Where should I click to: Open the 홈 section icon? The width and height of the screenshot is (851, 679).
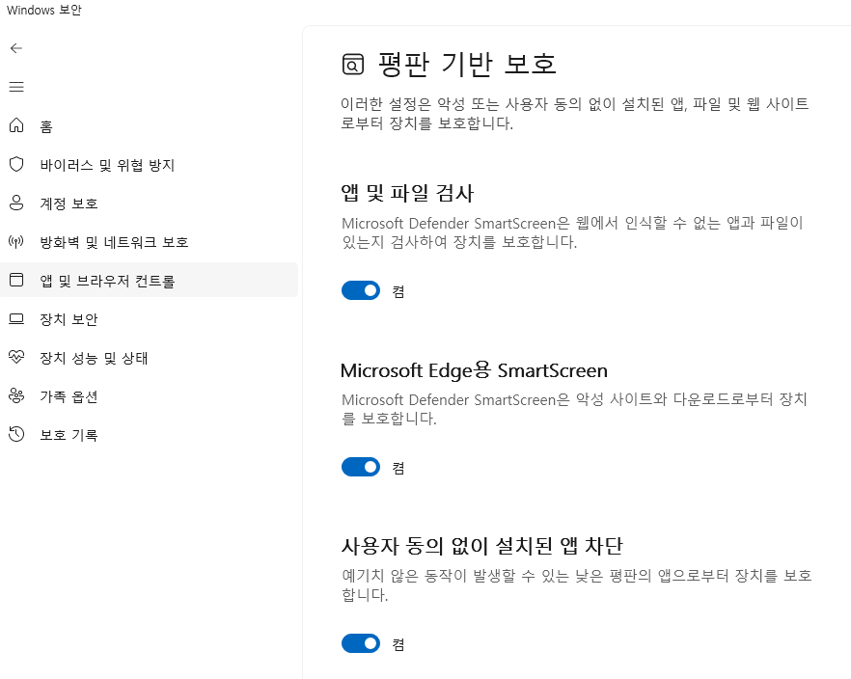(15, 126)
